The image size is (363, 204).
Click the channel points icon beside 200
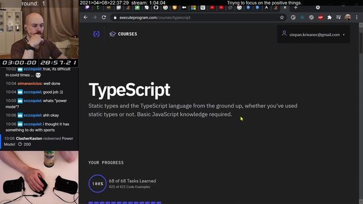(20, 144)
